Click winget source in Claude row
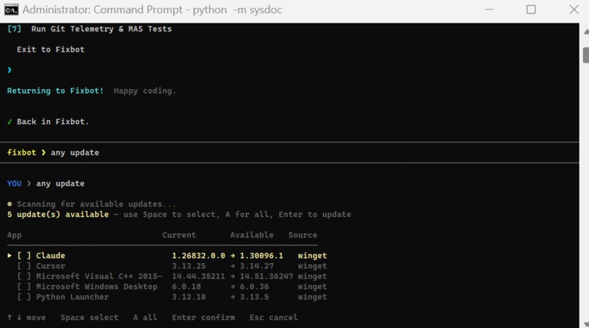The width and height of the screenshot is (589, 328). pos(312,256)
